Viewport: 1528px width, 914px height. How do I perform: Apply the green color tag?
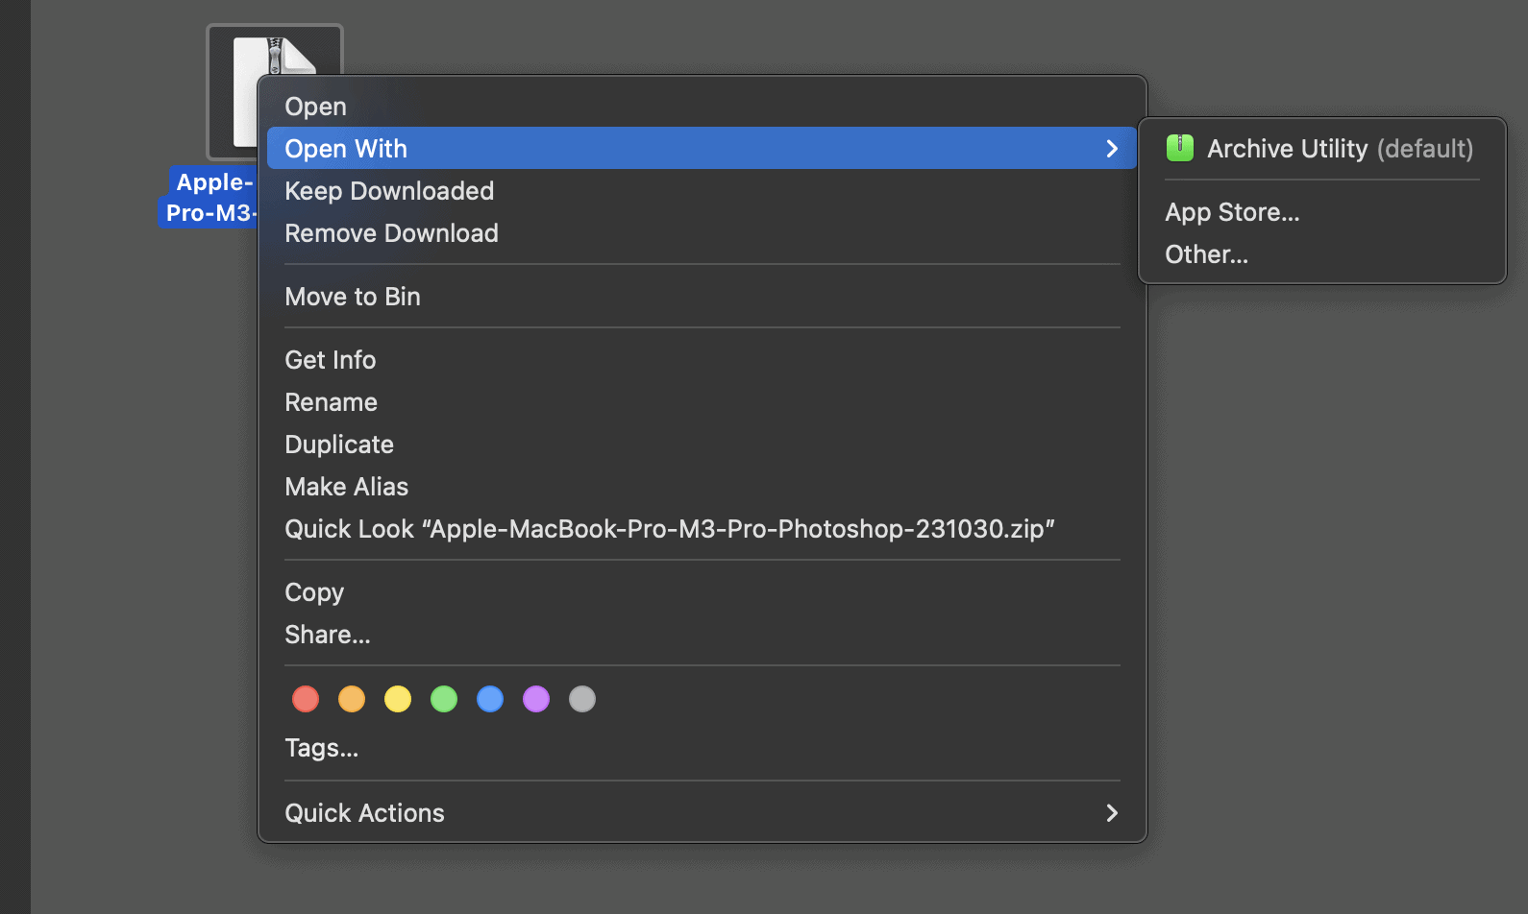(444, 699)
